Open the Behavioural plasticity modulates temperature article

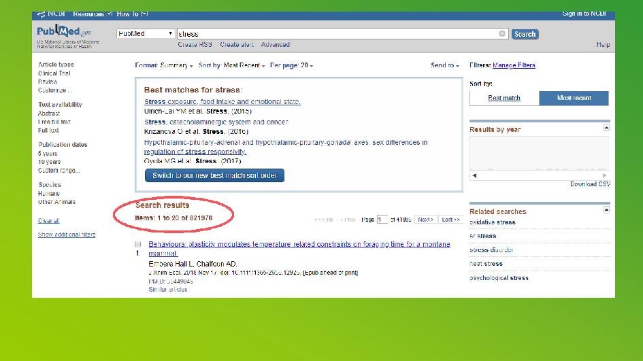[x=299, y=249]
